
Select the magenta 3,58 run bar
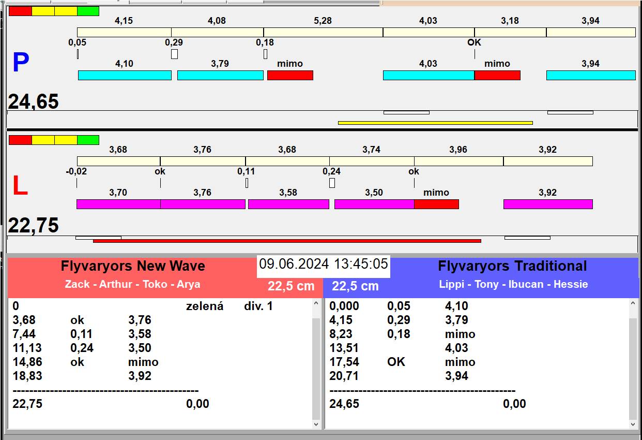click(288, 204)
